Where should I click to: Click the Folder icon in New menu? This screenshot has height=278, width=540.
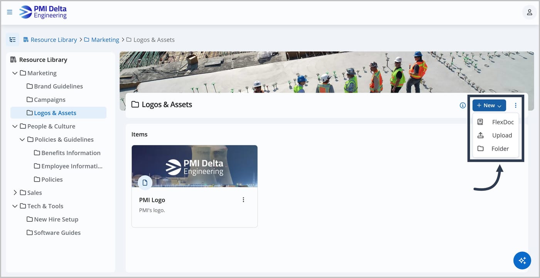tap(480, 149)
